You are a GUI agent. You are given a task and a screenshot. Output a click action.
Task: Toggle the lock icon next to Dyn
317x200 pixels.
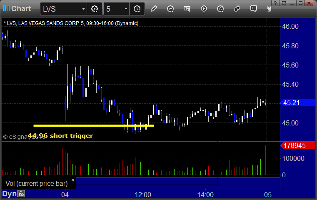(21, 194)
